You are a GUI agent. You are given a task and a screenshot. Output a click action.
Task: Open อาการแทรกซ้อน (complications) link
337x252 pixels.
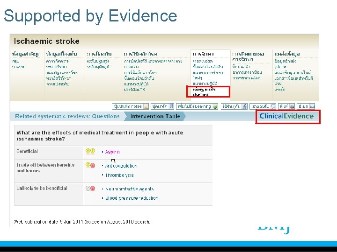coord(247,72)
